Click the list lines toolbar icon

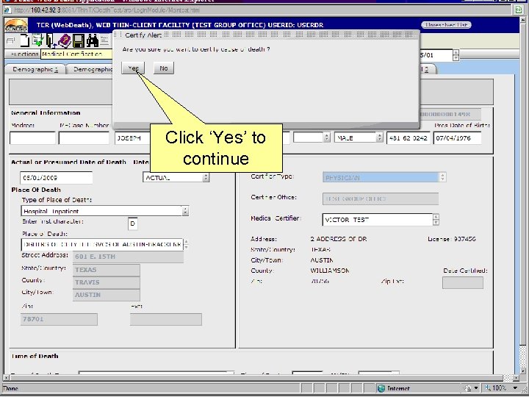click(x=104, y=41)
